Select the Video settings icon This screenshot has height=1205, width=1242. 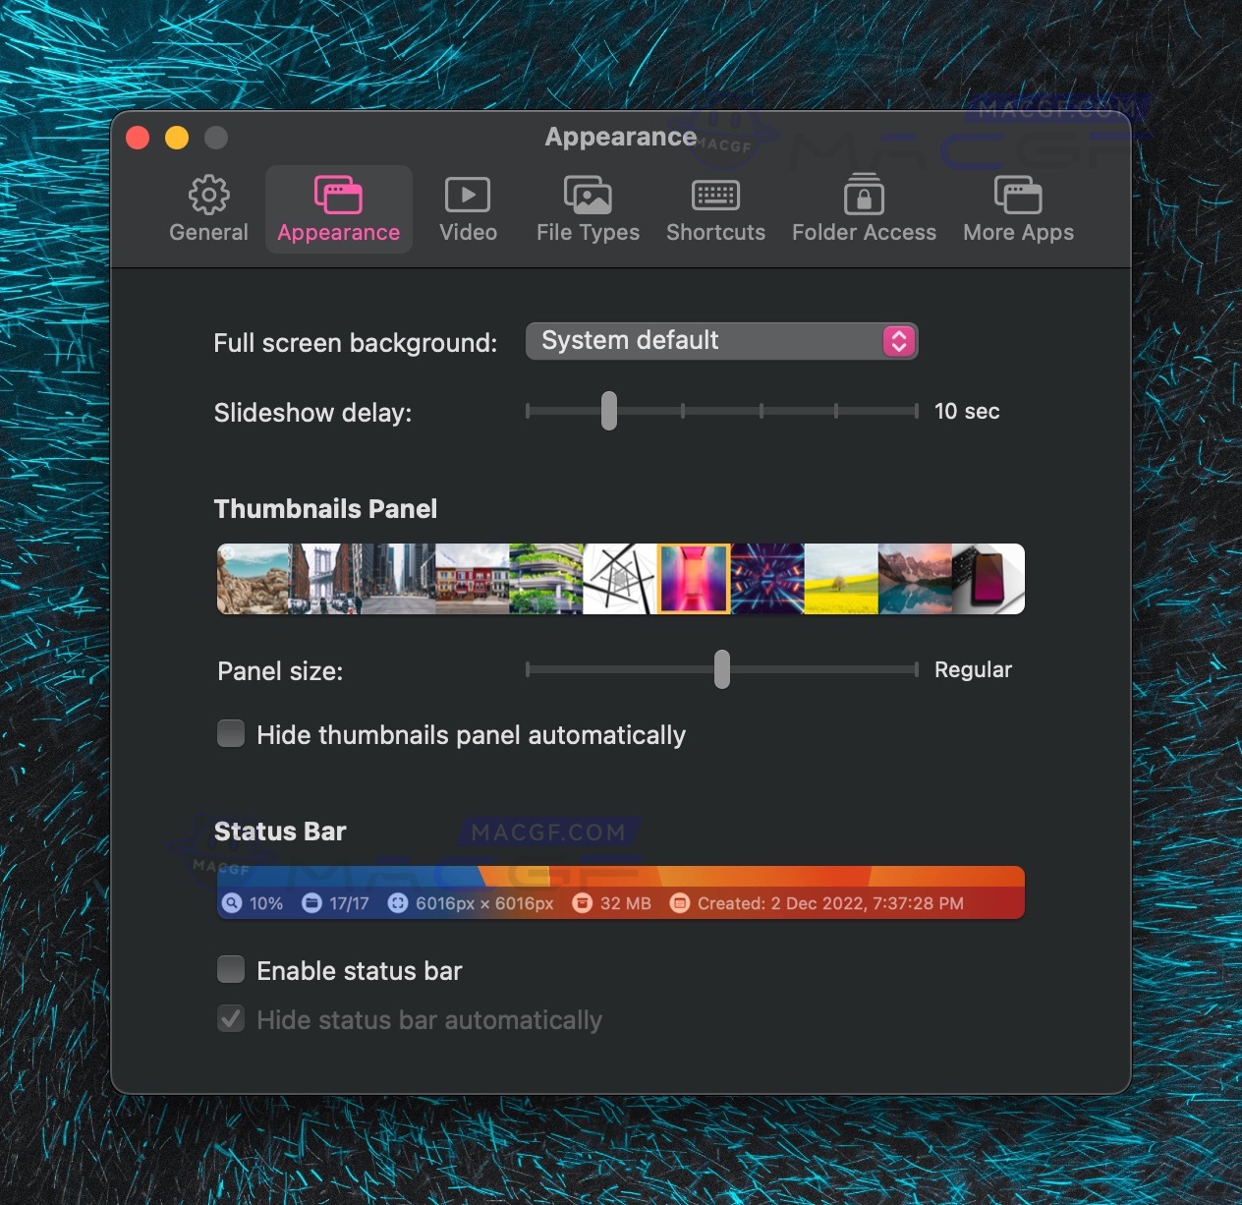point(468,195)
